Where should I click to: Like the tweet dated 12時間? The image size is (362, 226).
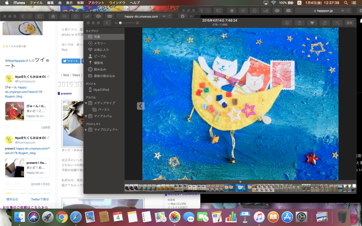tap(7, 127)
